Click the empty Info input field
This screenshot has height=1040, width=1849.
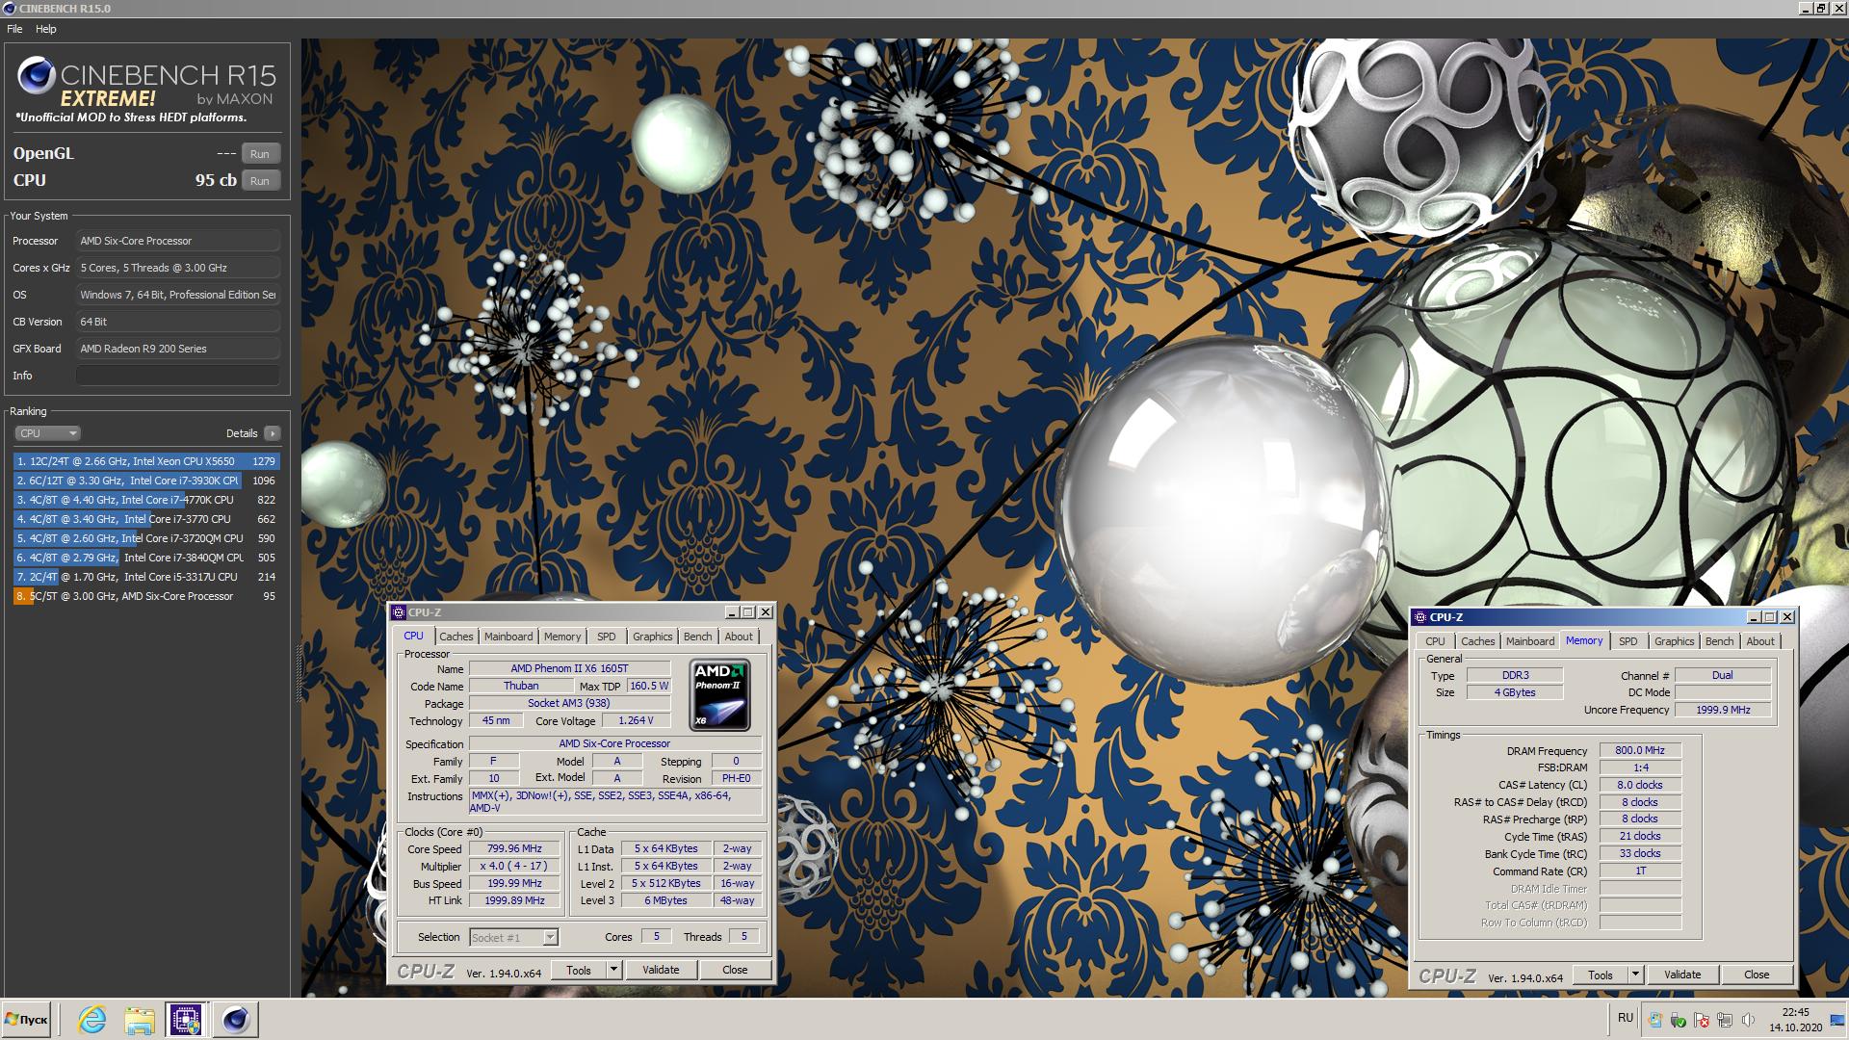[x=178, y=376]
